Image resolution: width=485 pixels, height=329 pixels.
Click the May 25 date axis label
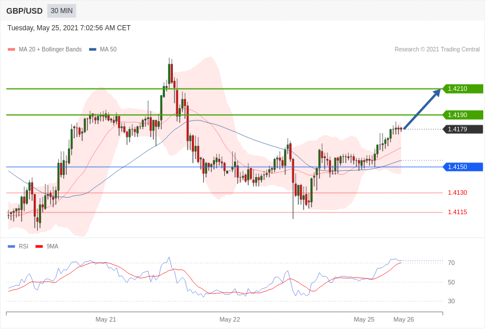pos(364,319)
